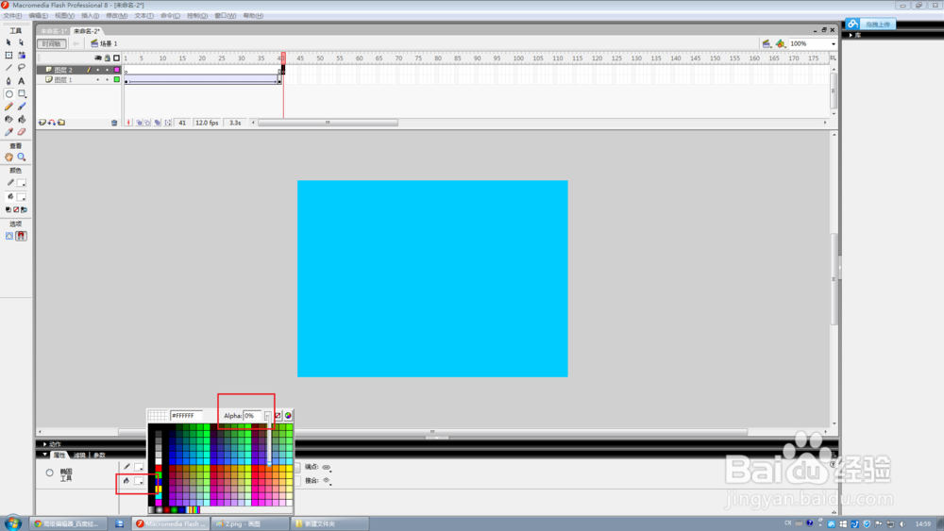Enable onion skin outlines
Screen dimensions: 944x531
point(147,123)
